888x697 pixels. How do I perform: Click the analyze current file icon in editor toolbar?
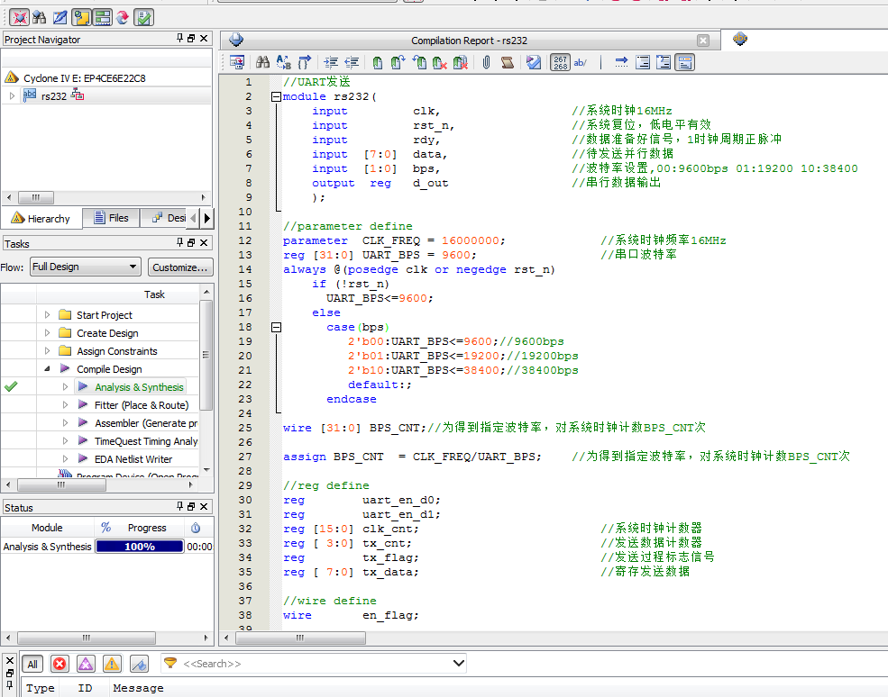tap(534, 62)
